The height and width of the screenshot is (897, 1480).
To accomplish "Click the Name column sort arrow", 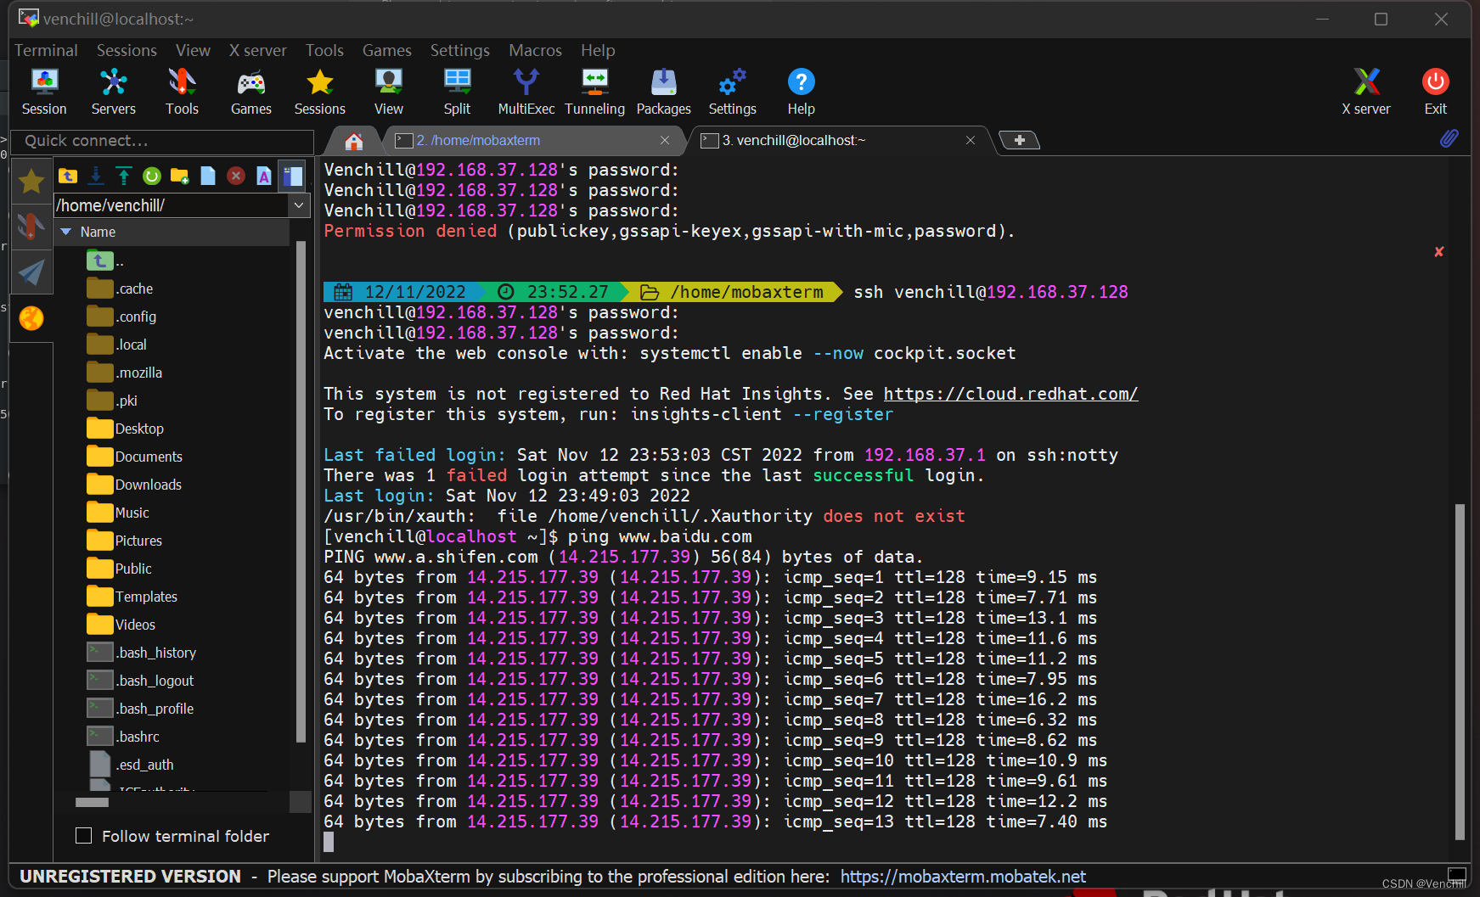I will 65,232.
